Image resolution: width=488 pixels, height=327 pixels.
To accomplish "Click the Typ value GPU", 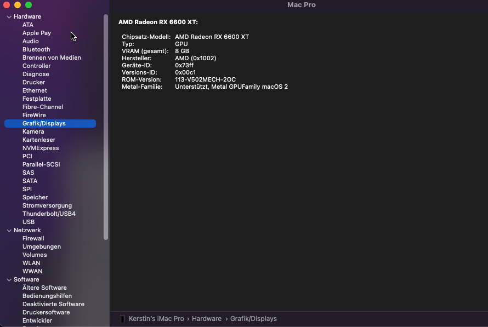I will [x=181, y=44].
